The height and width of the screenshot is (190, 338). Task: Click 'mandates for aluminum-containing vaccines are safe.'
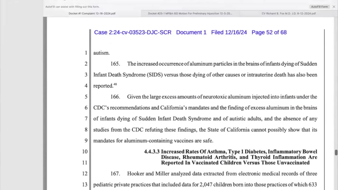(153, 141)
